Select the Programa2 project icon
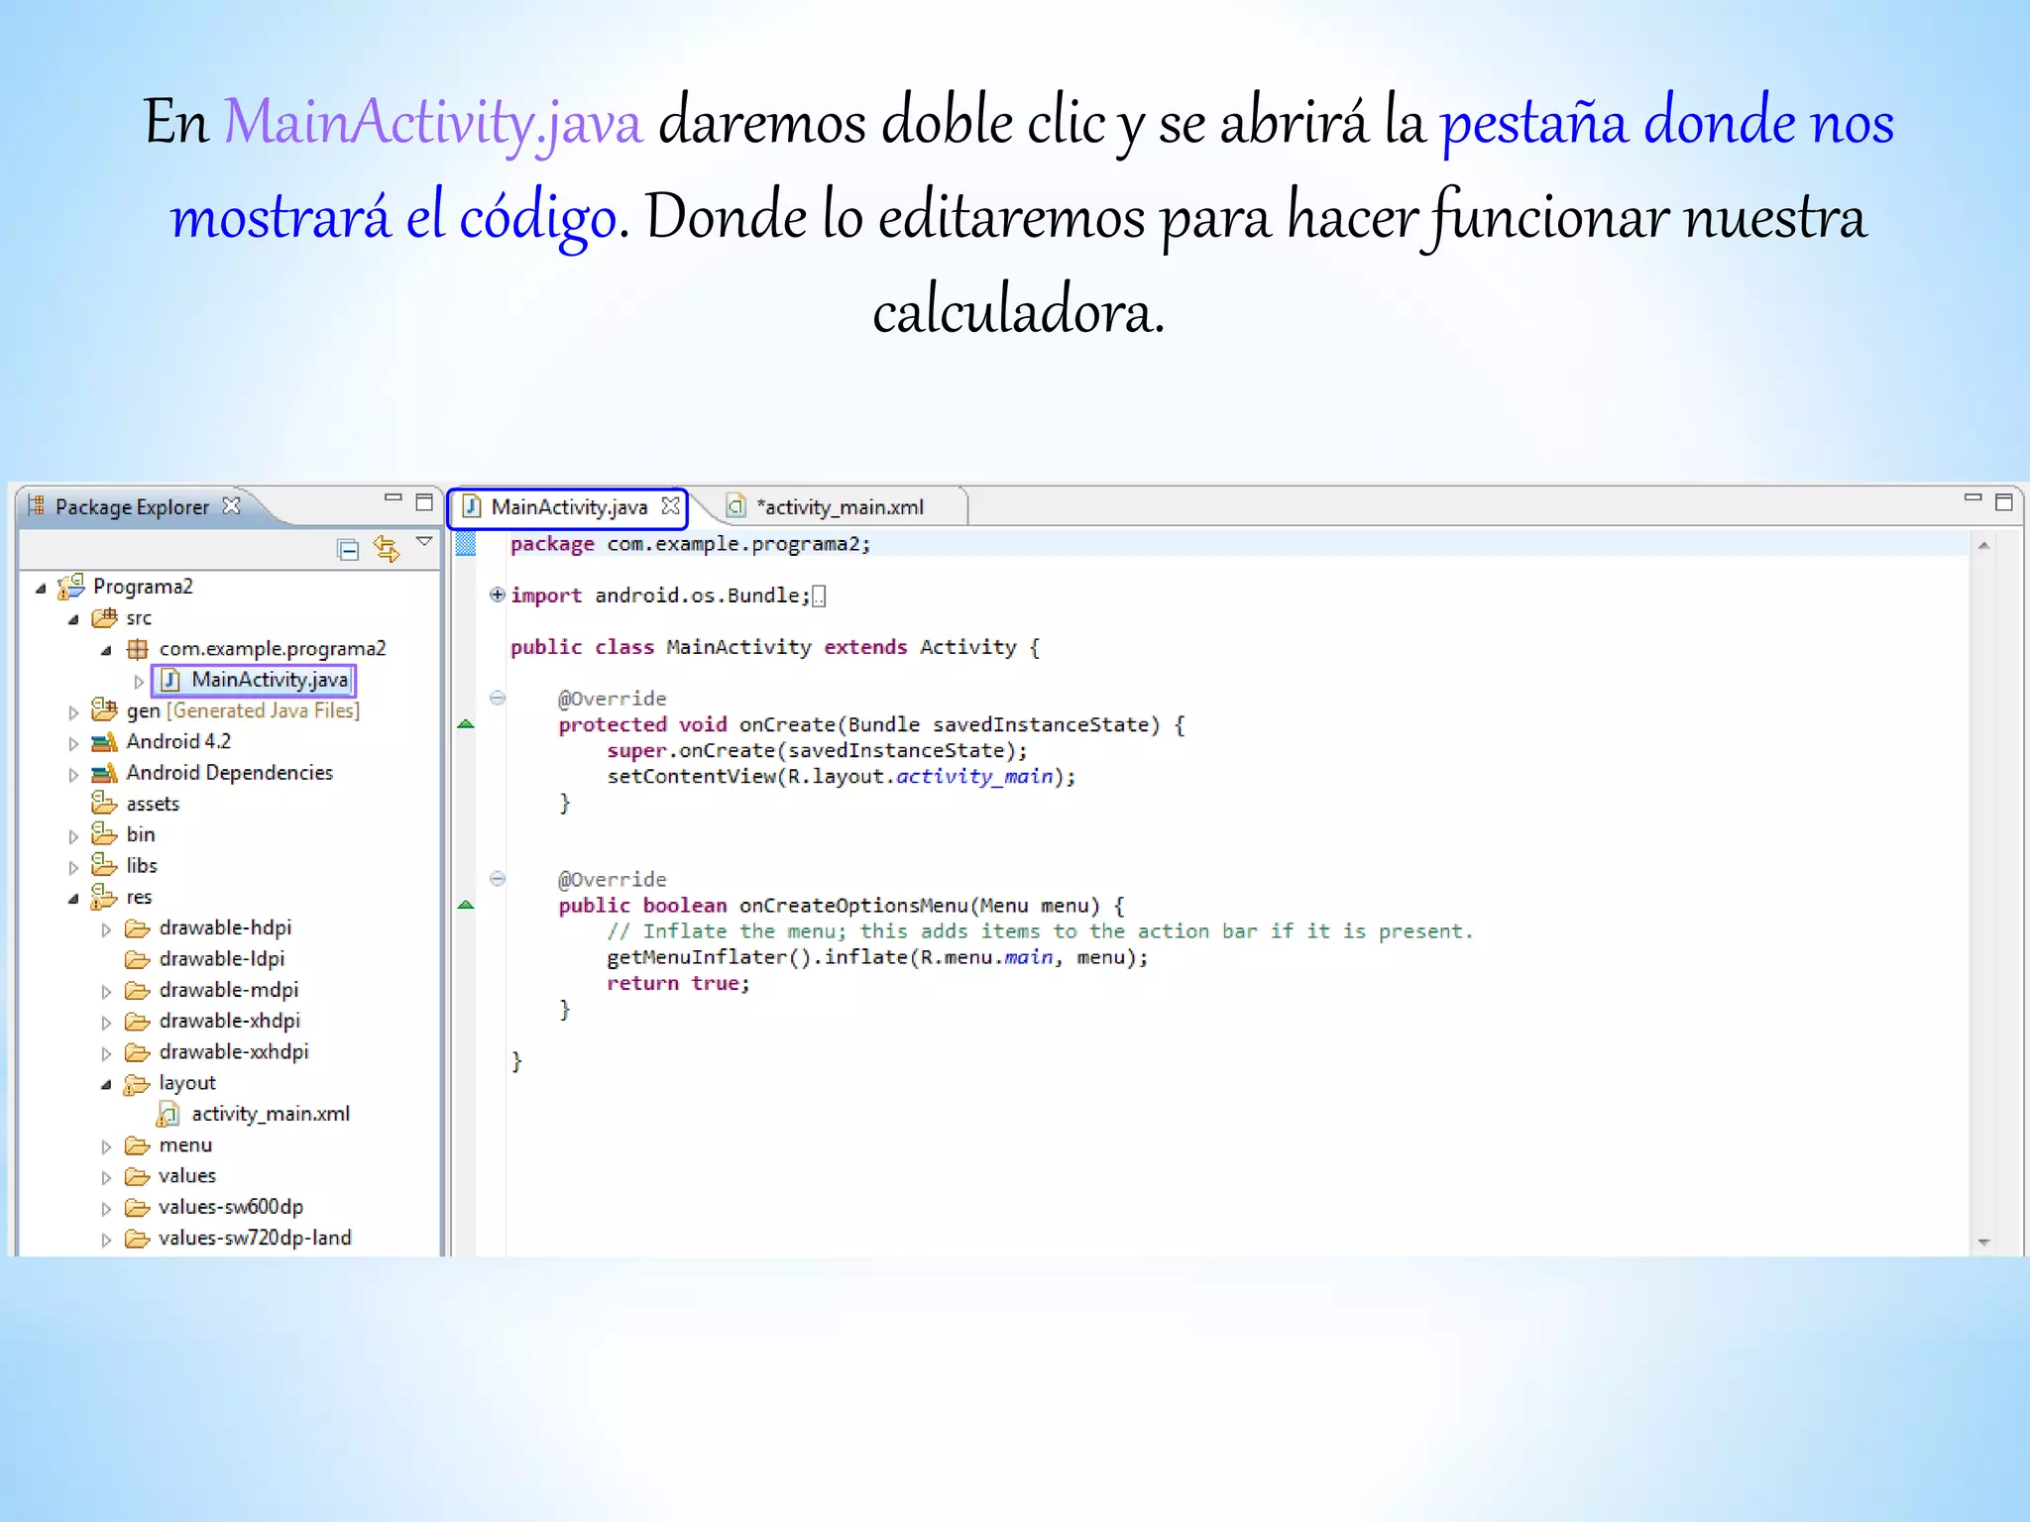The width and height of the screenshot is (2030, 1522). [70, 587]
